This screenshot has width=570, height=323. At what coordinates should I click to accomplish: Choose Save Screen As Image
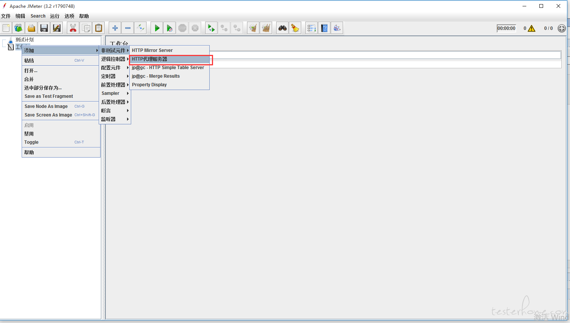(x=61, y=115)
